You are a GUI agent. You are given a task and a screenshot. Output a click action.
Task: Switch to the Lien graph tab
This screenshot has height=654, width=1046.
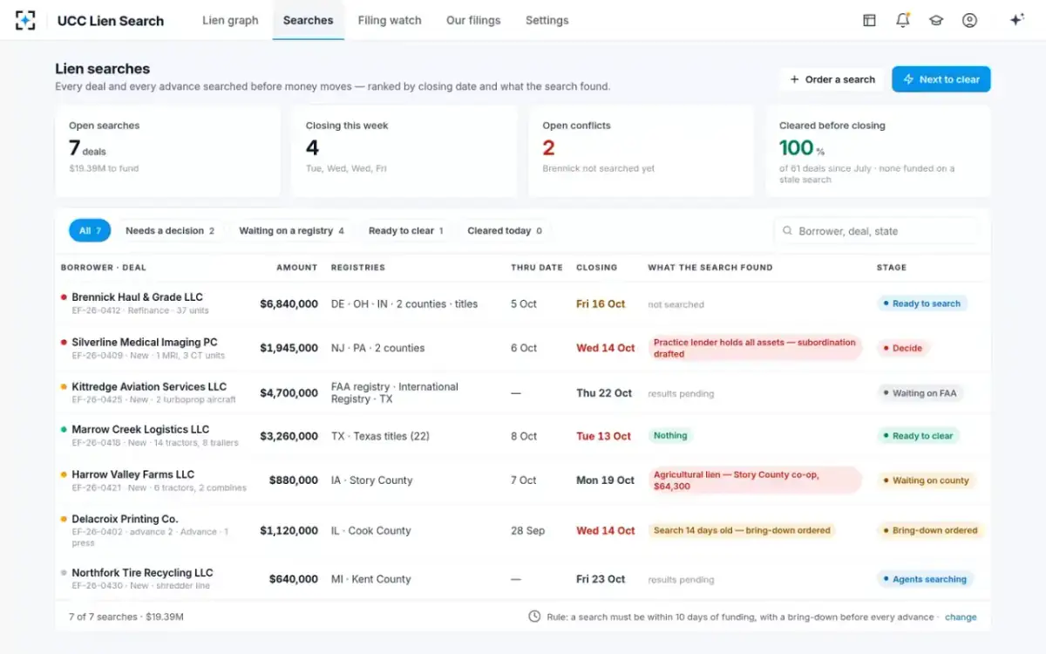click(x=230, y=20)
